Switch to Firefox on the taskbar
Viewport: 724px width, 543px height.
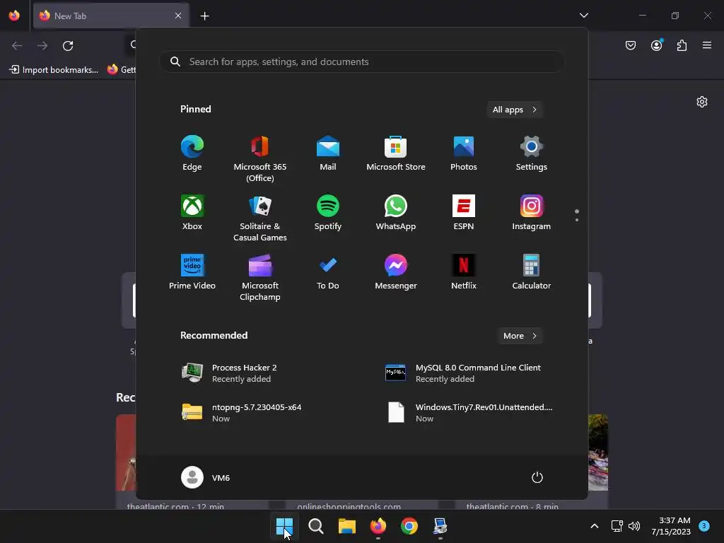click(x=378, y=526)
